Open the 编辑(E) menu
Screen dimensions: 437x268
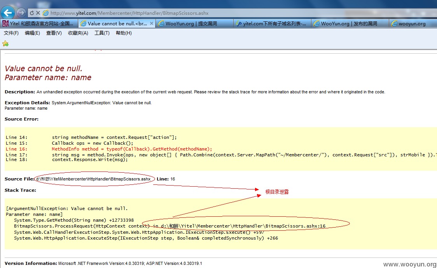(32, 33)
